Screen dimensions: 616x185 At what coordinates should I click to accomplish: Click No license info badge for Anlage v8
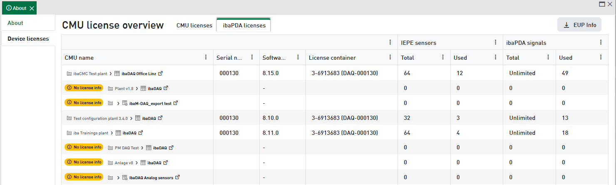(x=84, y=162)
